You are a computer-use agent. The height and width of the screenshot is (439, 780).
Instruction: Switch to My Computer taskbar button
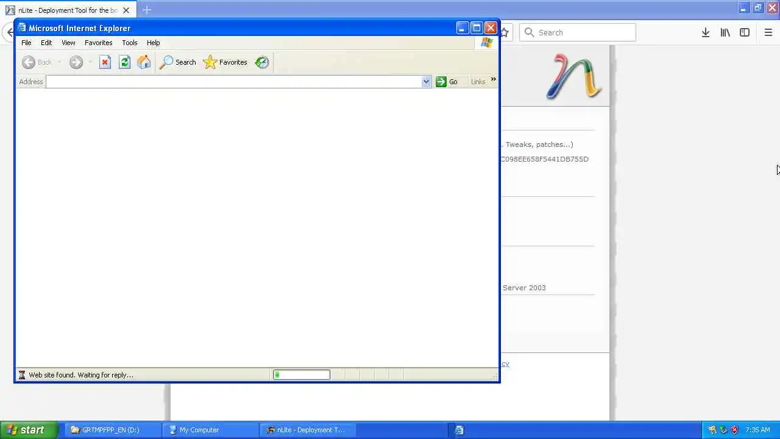click(211, 430)
